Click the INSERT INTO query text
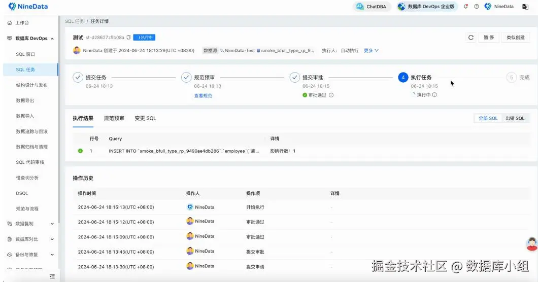 [x=184, y=151]
